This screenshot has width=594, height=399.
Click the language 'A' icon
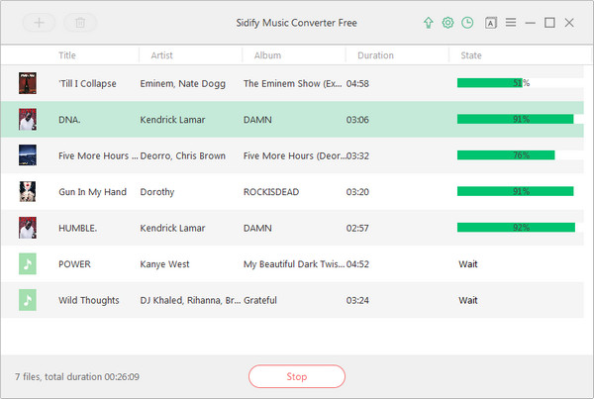tap(491, 23)
